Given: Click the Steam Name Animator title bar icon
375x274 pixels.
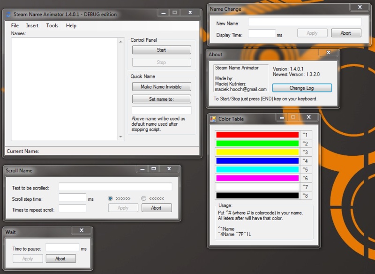Looking at the screenshot, I should pyautogui.click(x=8, y=15).
